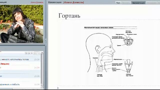Click the chat message ending 'и слабость'
The width and height of the screenshot is (160, 90).
[10, 84]
